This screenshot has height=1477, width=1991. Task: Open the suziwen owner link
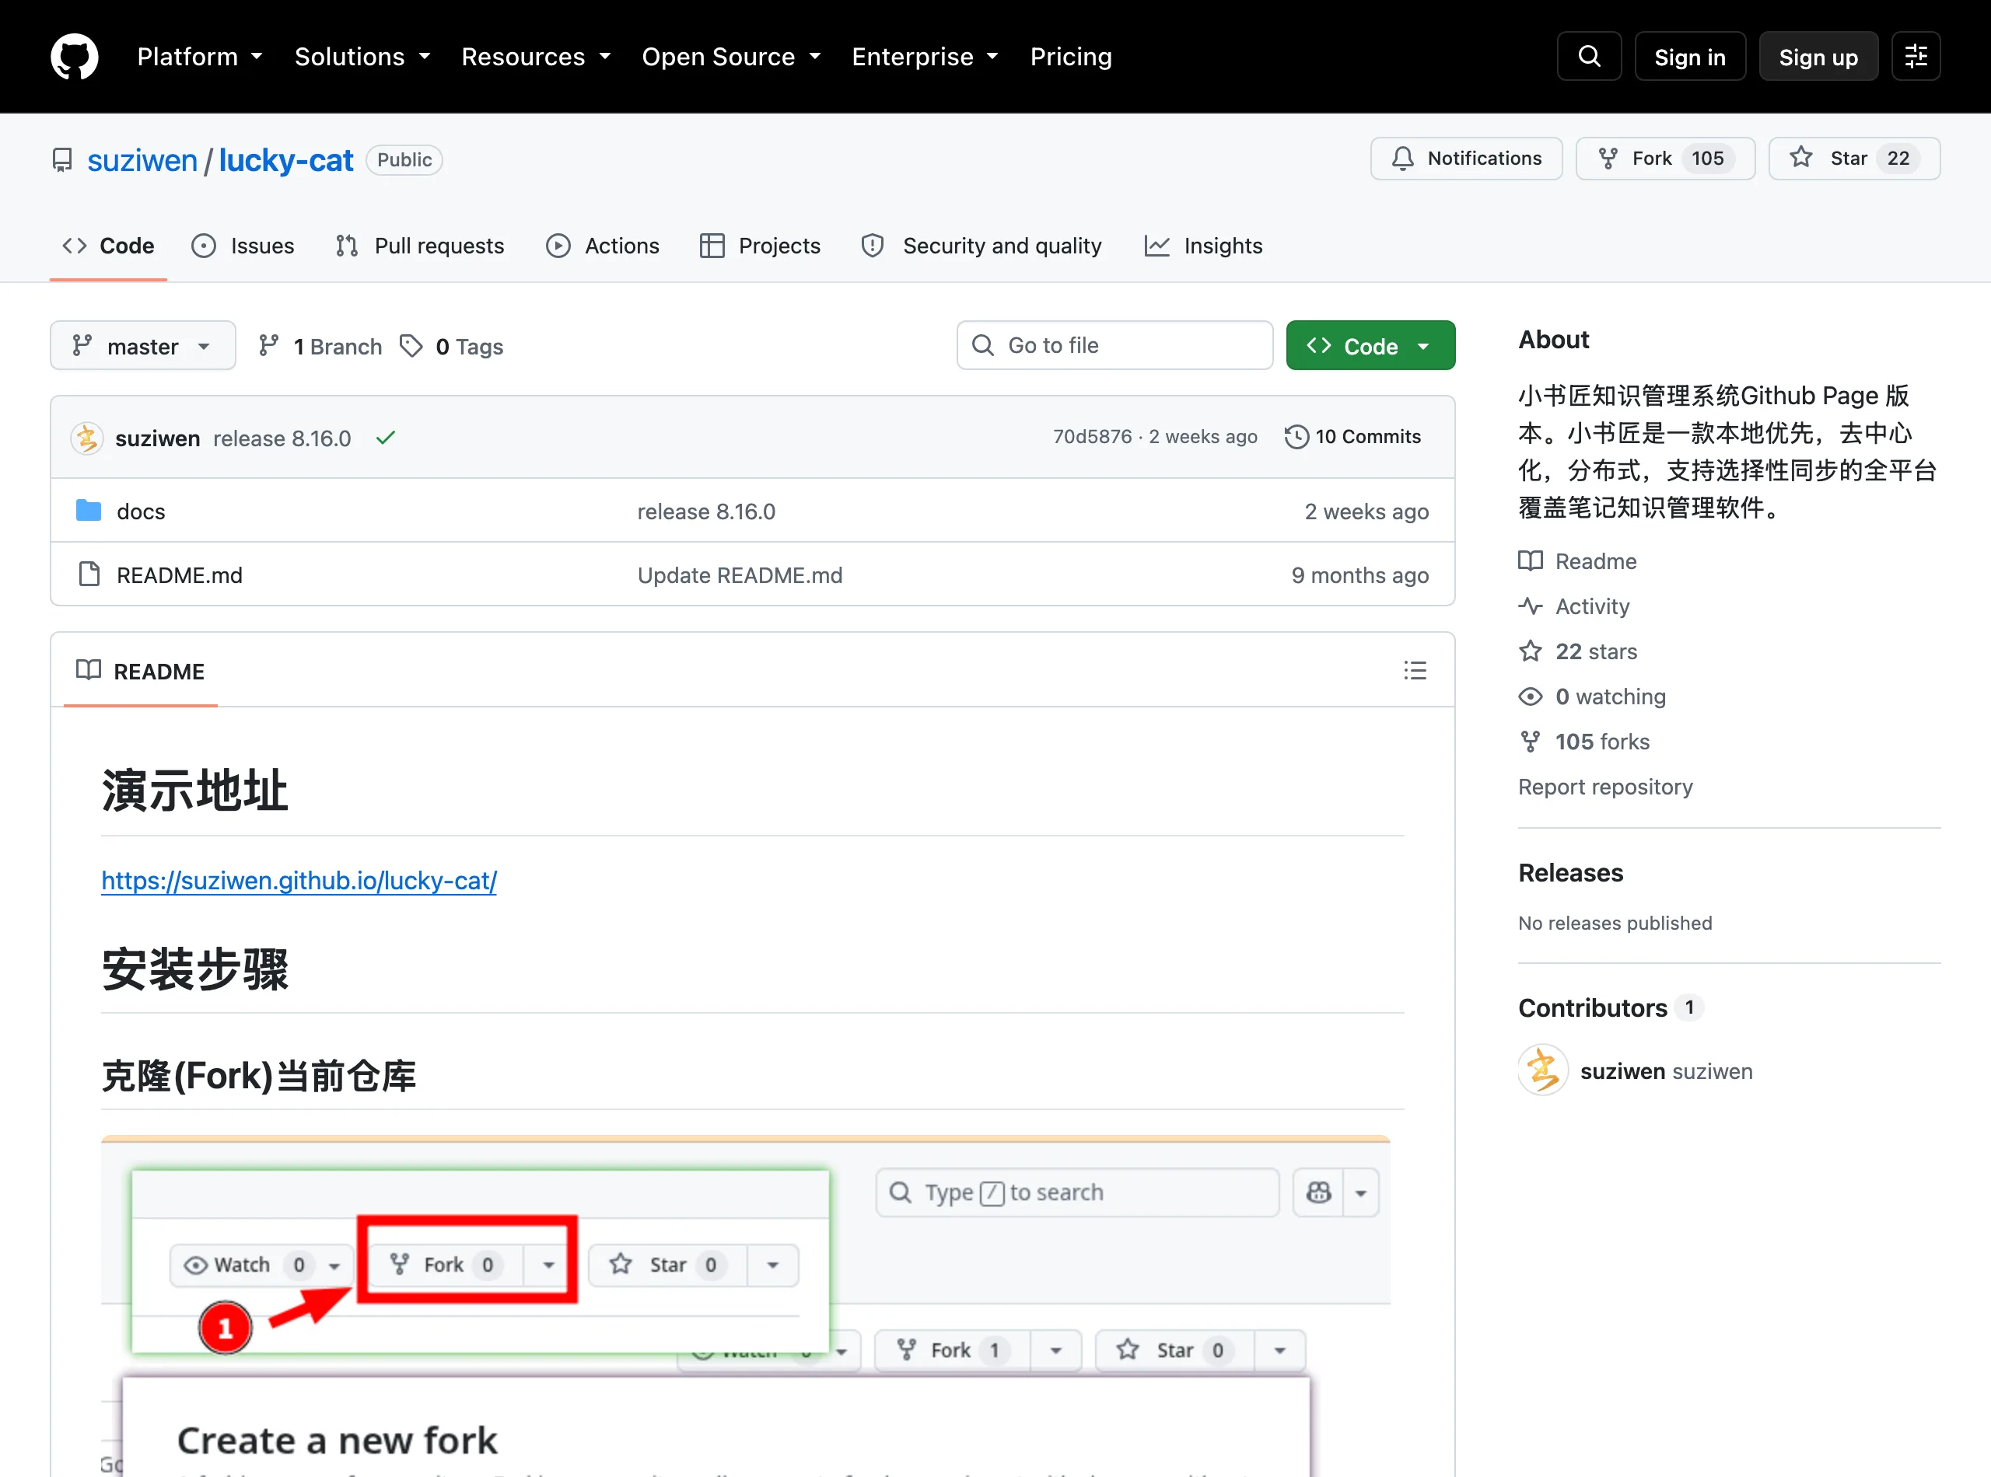click(x=142, y=160)
